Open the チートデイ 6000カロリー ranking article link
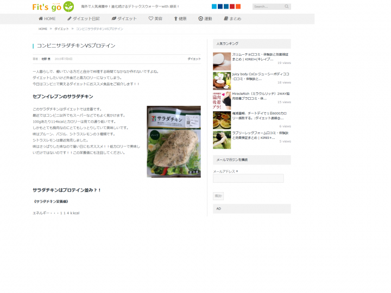This screenshot has width=391, height=293. 260,116
